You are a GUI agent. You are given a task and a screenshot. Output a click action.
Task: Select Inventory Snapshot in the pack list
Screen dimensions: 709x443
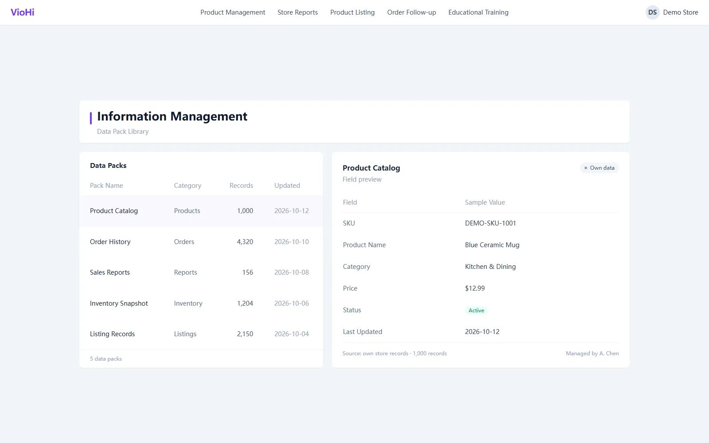[x=201, y=303]
